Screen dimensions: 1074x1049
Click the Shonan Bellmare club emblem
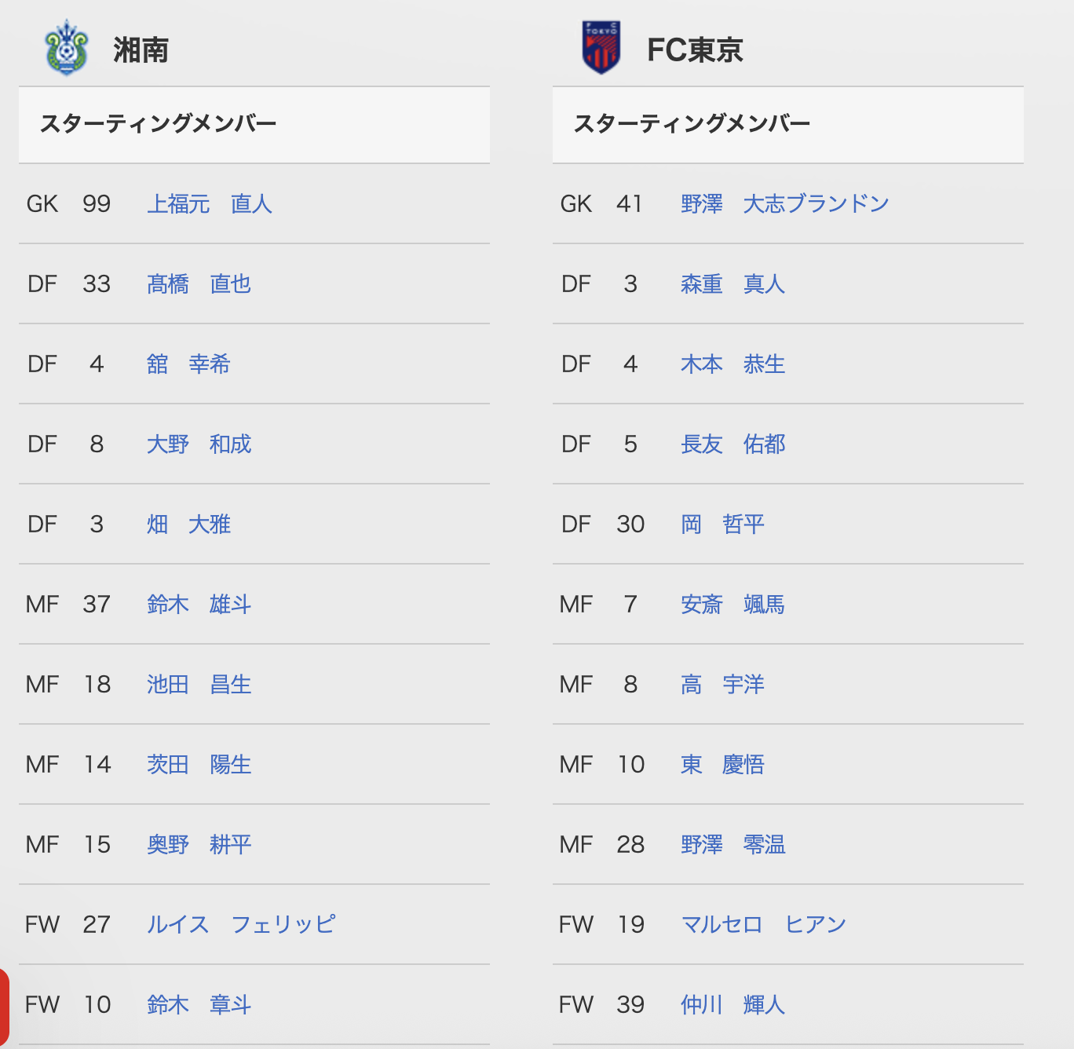(67, 48)
